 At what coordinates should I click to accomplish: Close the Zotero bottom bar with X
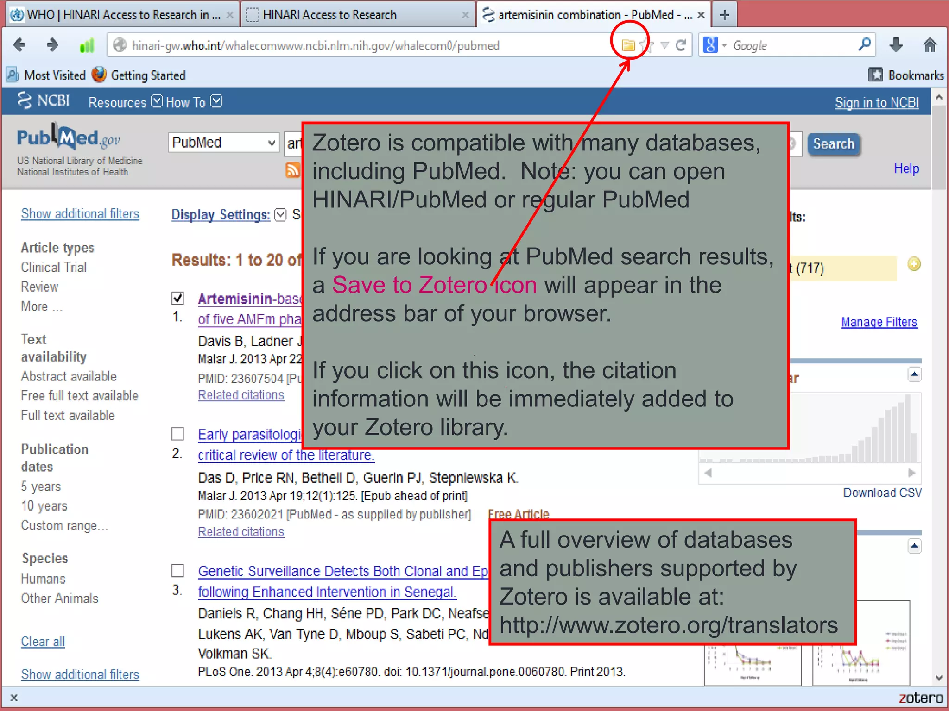coord(14,698)
